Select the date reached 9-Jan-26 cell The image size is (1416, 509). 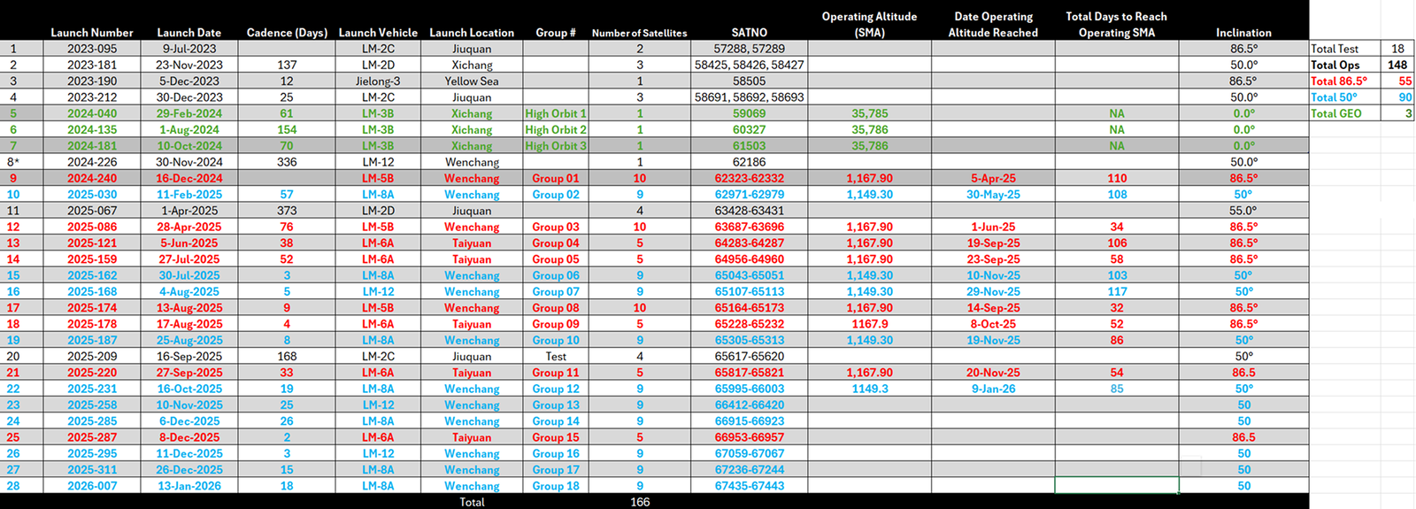[993, 389]
